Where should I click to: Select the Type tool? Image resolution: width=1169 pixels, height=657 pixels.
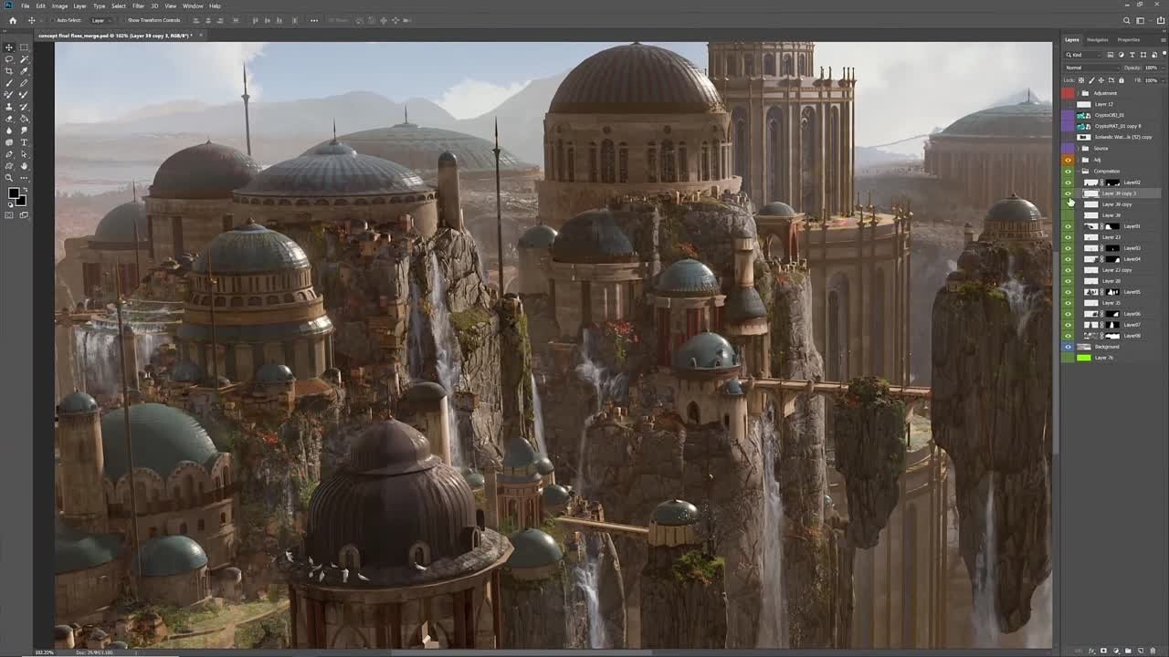[x=24, y=143]
